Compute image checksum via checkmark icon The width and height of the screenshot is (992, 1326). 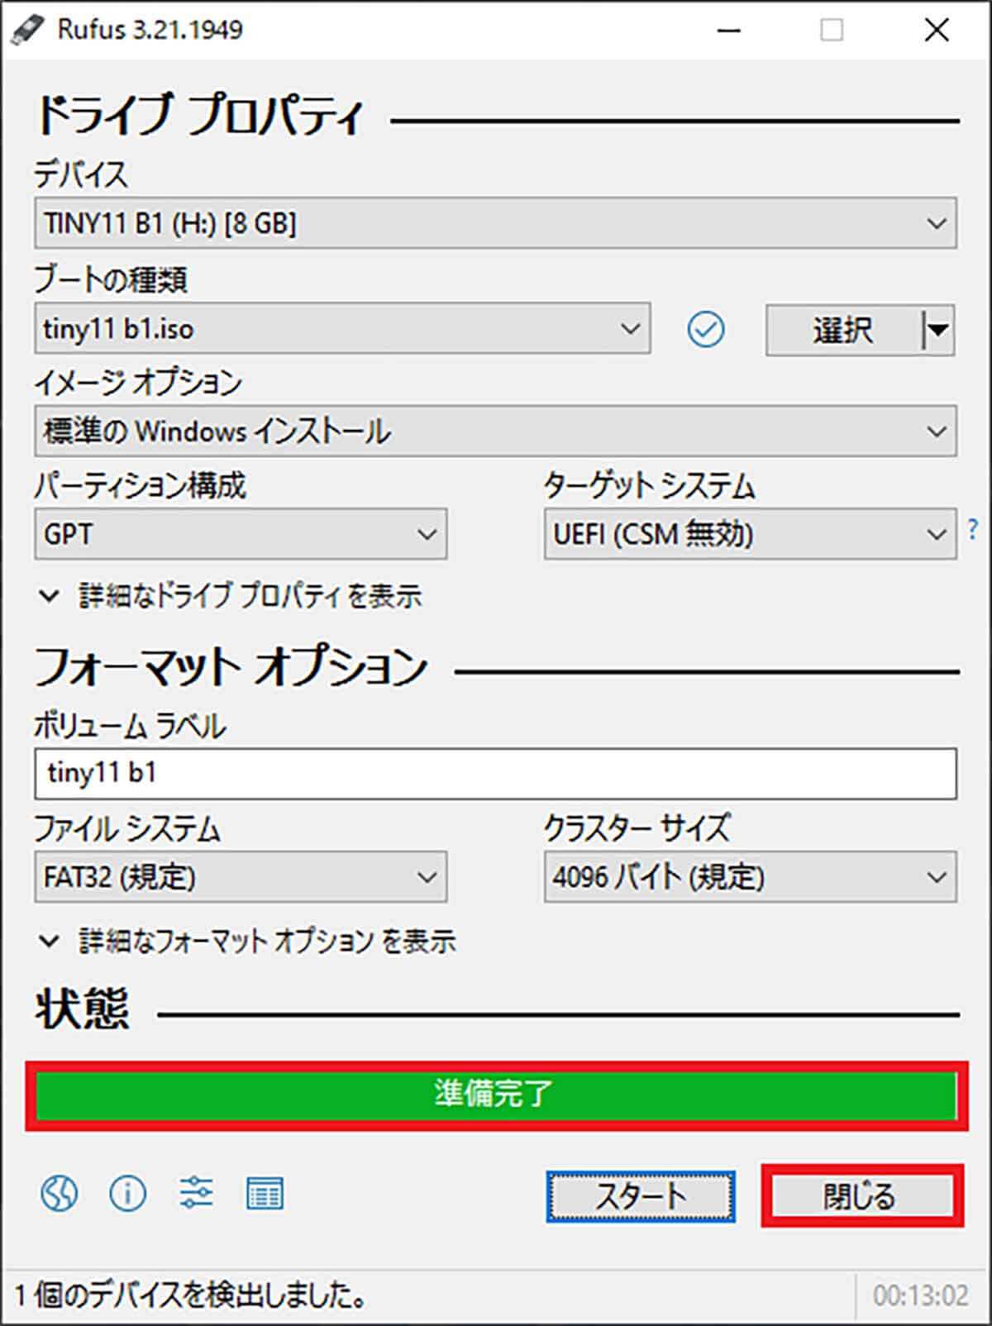point(705,330)
